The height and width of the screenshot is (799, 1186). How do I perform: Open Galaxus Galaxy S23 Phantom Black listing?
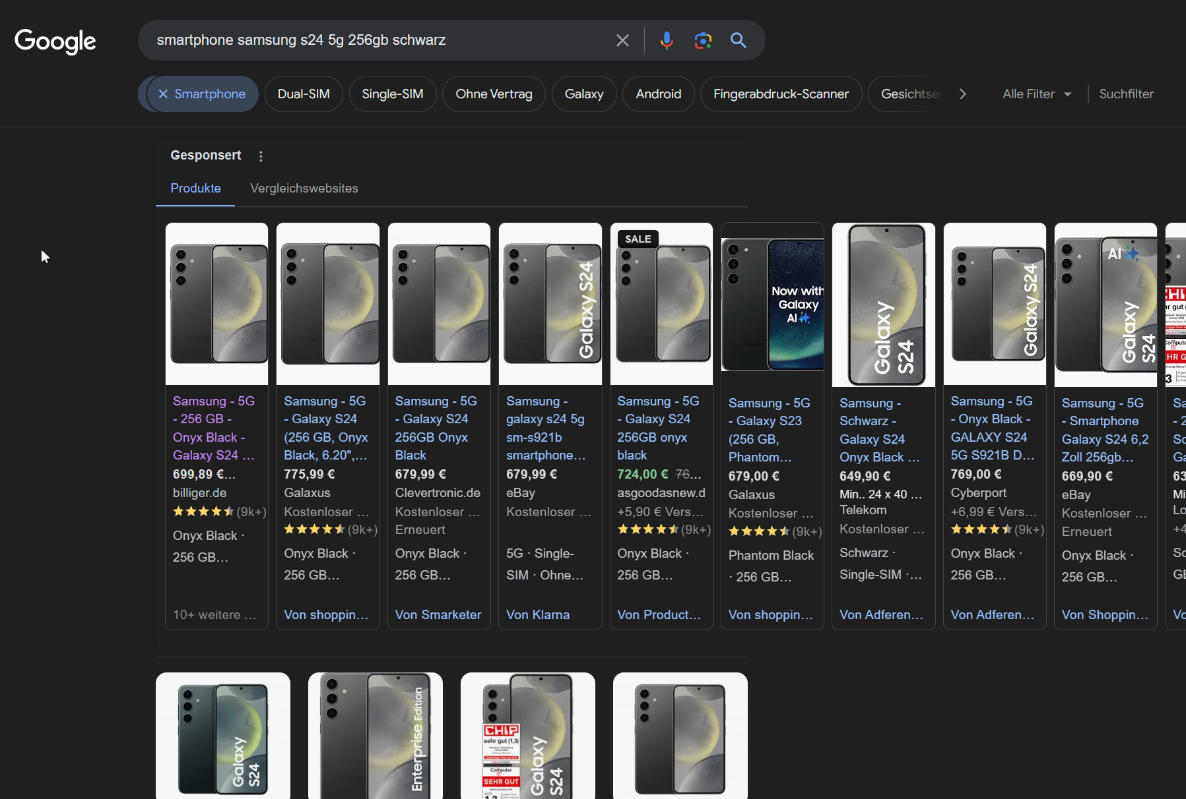point(770,430)
